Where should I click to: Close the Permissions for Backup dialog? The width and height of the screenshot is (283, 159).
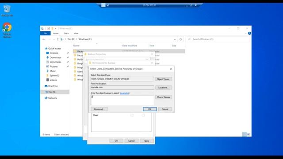click(152, 63)
